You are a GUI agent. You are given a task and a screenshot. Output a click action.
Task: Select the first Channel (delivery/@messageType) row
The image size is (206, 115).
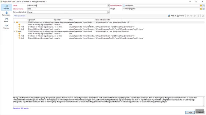click(109, 29)
